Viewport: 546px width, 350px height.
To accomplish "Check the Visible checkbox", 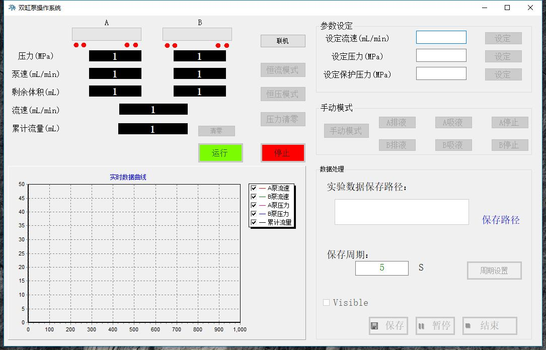I will 326,303.
